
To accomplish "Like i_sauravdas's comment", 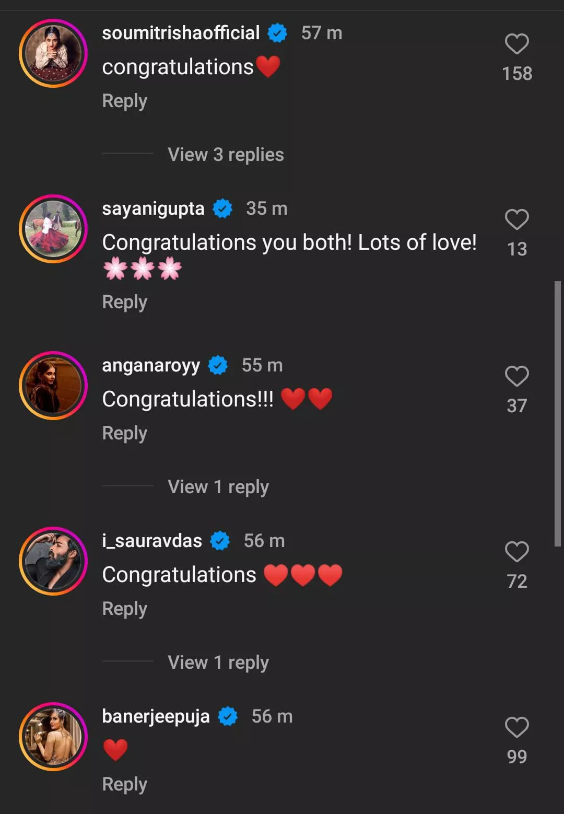I will click(516, 552).
